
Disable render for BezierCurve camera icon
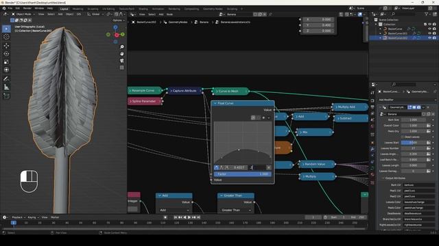pos(434,29)
